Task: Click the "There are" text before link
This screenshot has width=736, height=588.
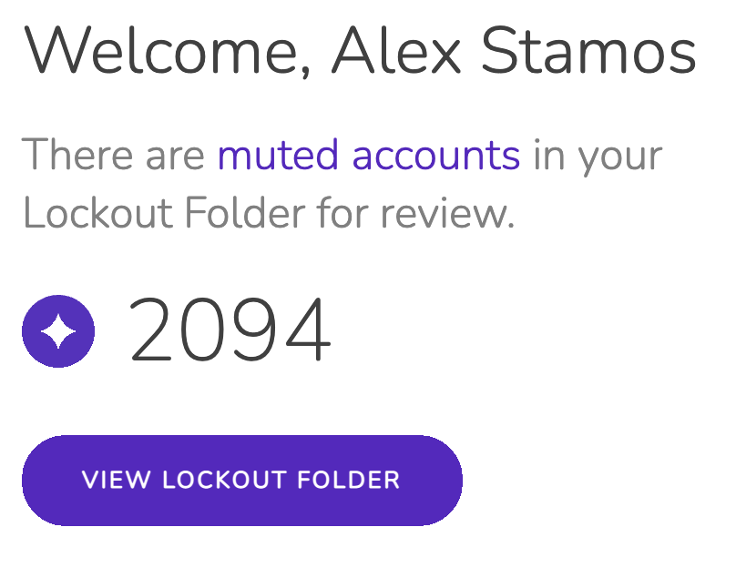Action: pos(113,156)
